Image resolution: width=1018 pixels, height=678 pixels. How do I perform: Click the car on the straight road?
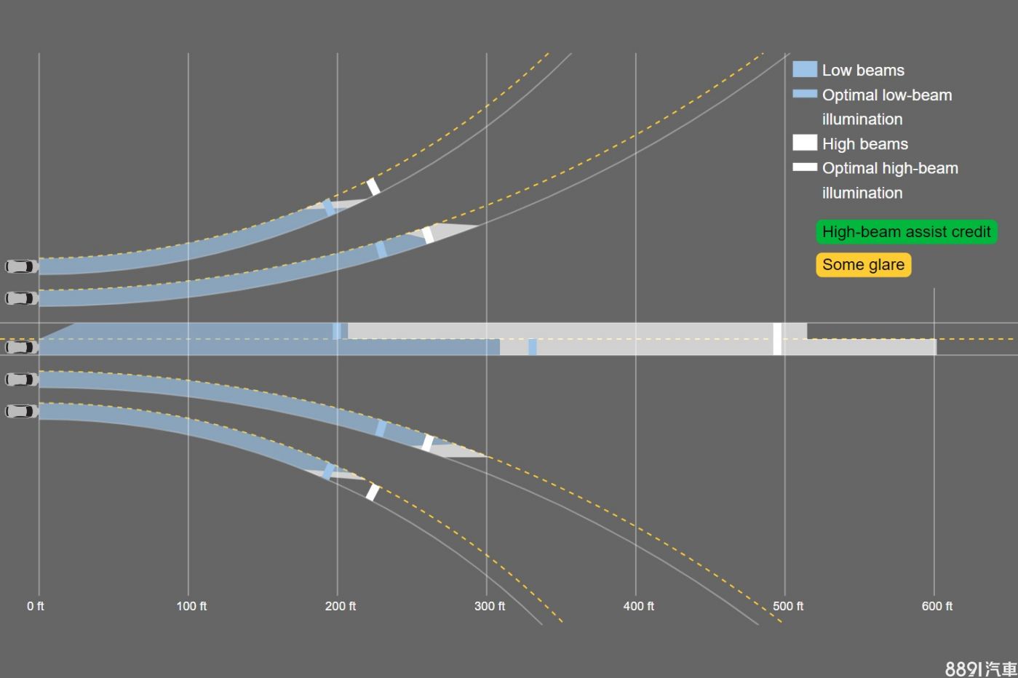(21, 347)
